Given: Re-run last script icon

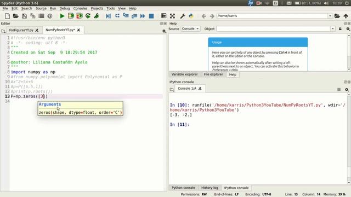Looking at the screenshot, I should pyautogui.click(x=88, y=16).
